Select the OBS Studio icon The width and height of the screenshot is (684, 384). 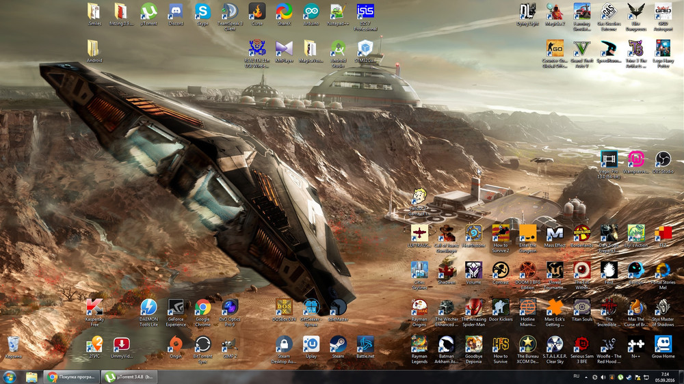pyautogui.click(x=663, y=160)
